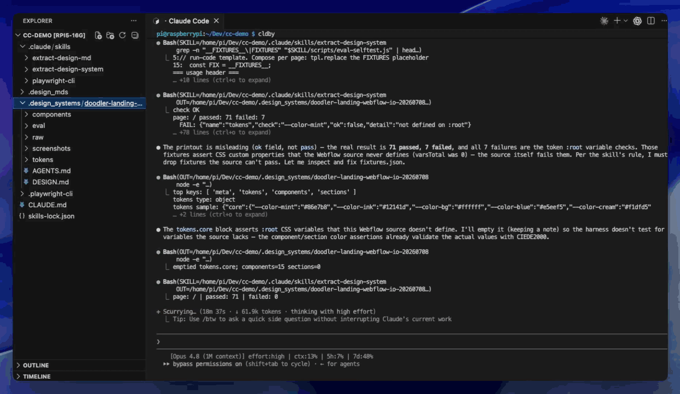This screenshot has width=680, height=394.
Task: Click the markdown icon beside CLAUDE.md
Action: point(22,205)
